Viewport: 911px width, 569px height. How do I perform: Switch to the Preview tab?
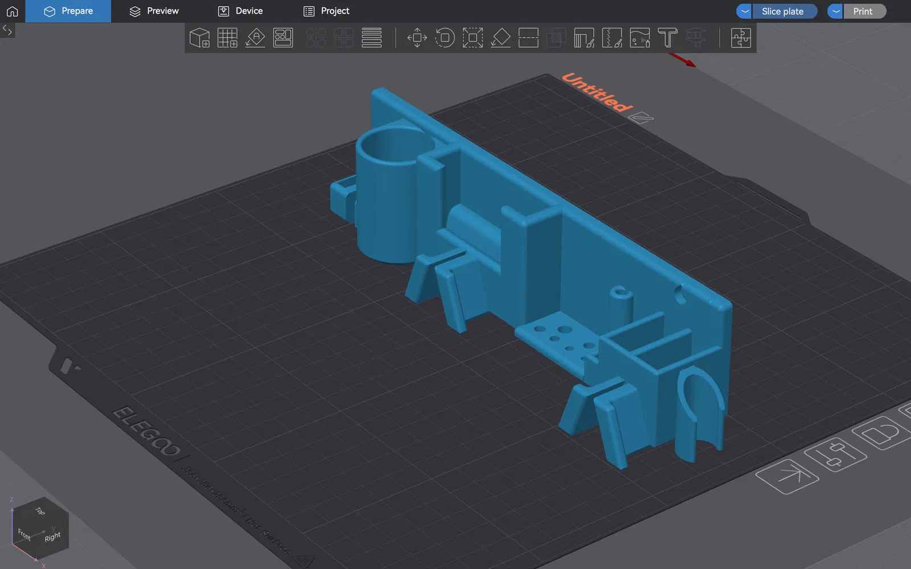[x=154, y=11]
